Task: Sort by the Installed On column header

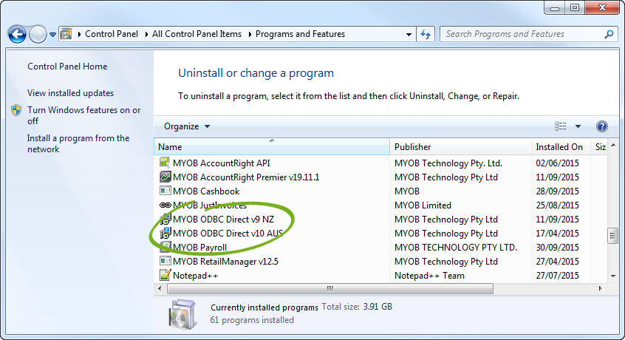Action: (561, 146)
